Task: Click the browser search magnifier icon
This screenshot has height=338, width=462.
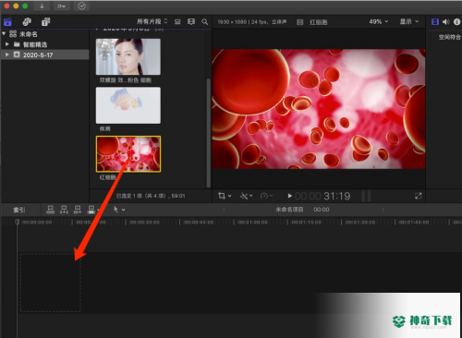Action: [204, 21]
